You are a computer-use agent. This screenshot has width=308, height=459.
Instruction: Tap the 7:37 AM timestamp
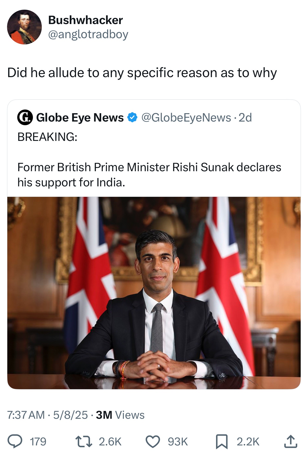[x=26, y=415]
